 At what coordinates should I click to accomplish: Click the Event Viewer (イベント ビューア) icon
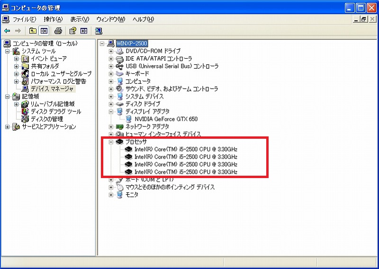(25, 59)
